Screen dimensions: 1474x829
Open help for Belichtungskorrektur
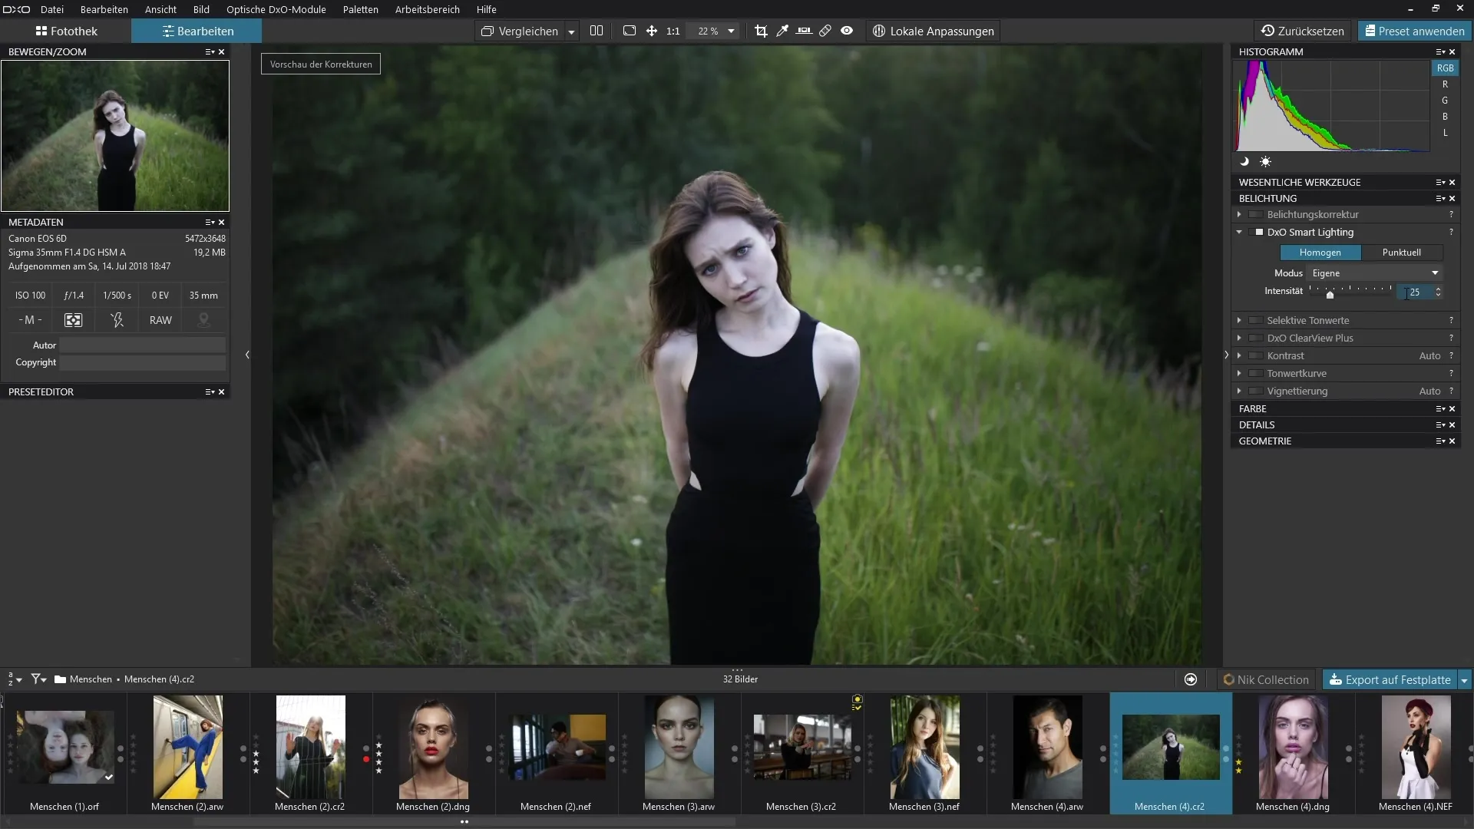point(1451,215)
